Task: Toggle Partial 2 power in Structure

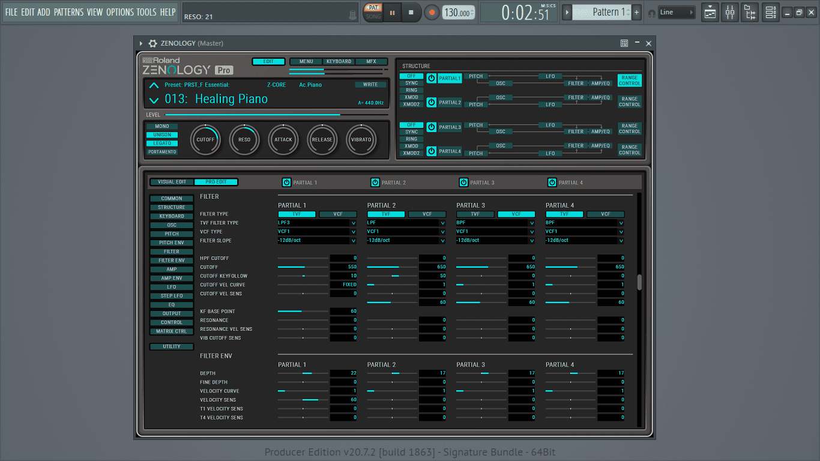Action: 432,102
